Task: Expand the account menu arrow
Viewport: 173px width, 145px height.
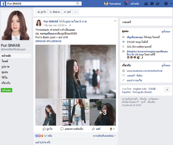Action: point(171,3)
